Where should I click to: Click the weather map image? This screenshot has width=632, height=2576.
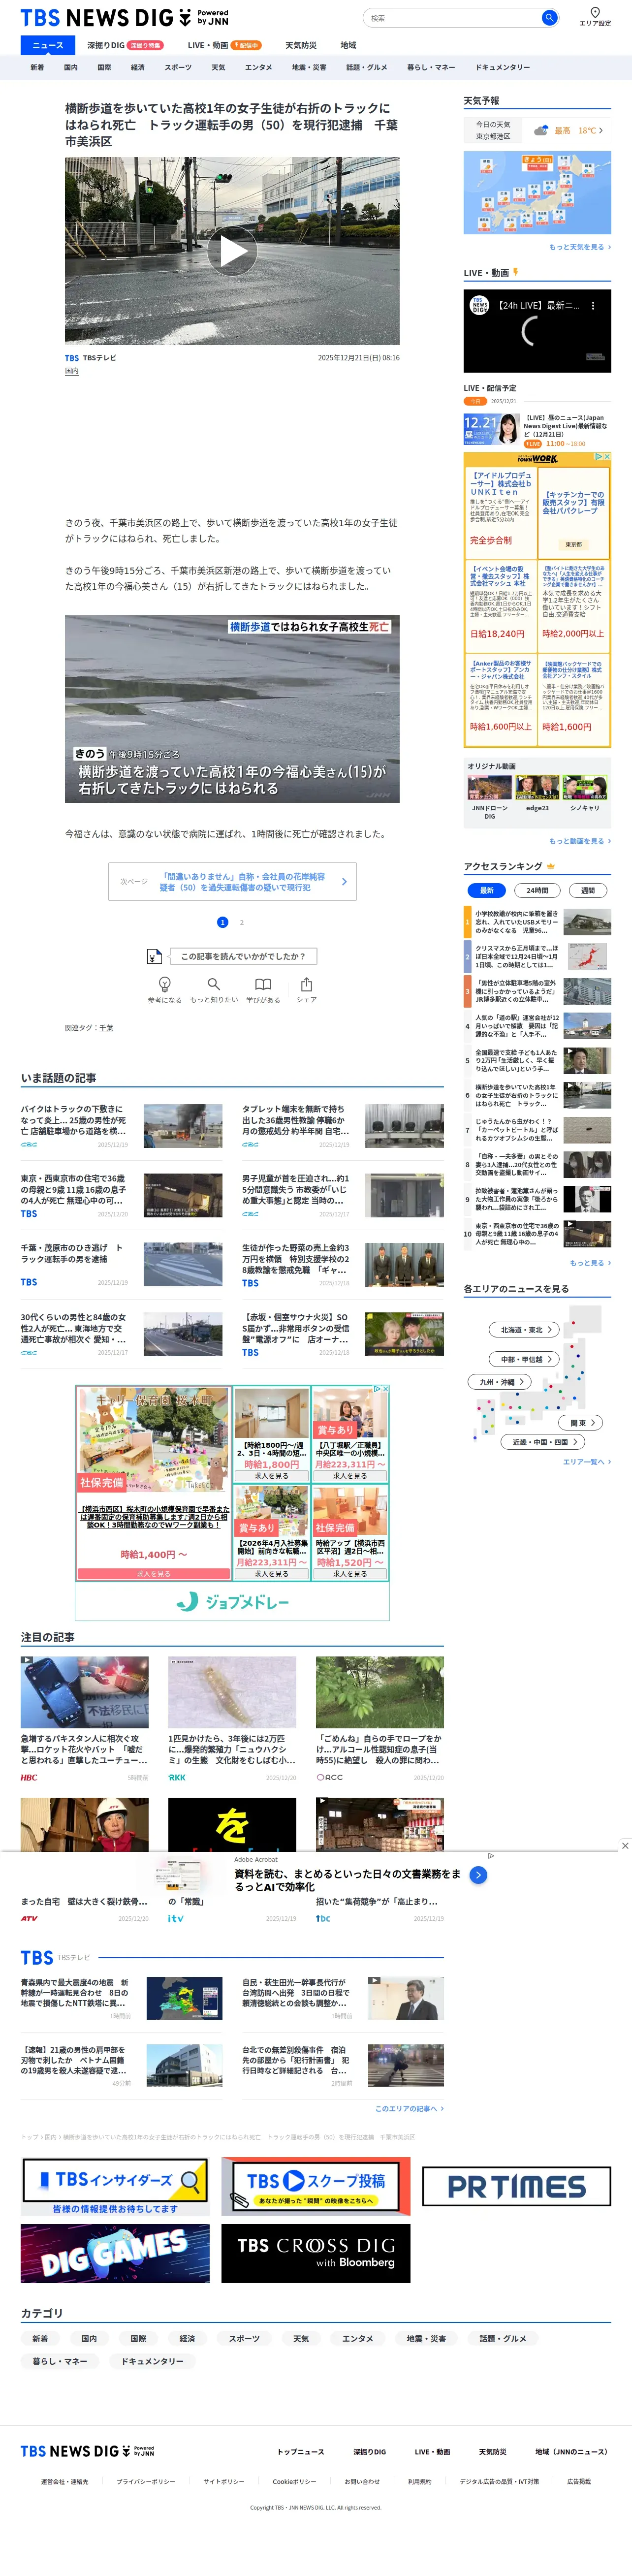tap(537, 192)
